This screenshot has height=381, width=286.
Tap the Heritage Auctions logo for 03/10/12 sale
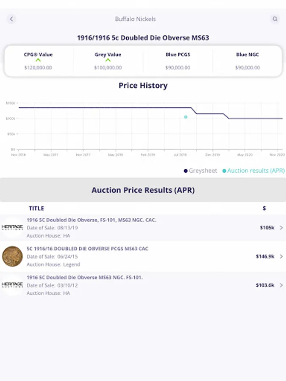[12, 285]
